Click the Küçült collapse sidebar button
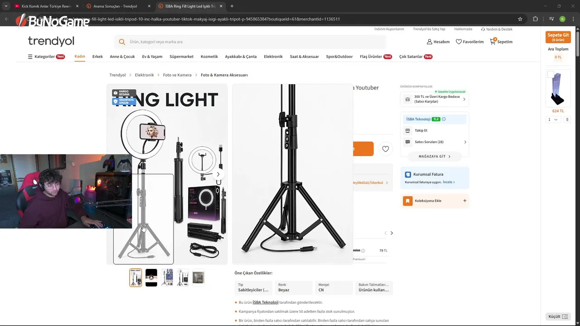The width and height of the screenshot is (580, 326). pos(558,316)
